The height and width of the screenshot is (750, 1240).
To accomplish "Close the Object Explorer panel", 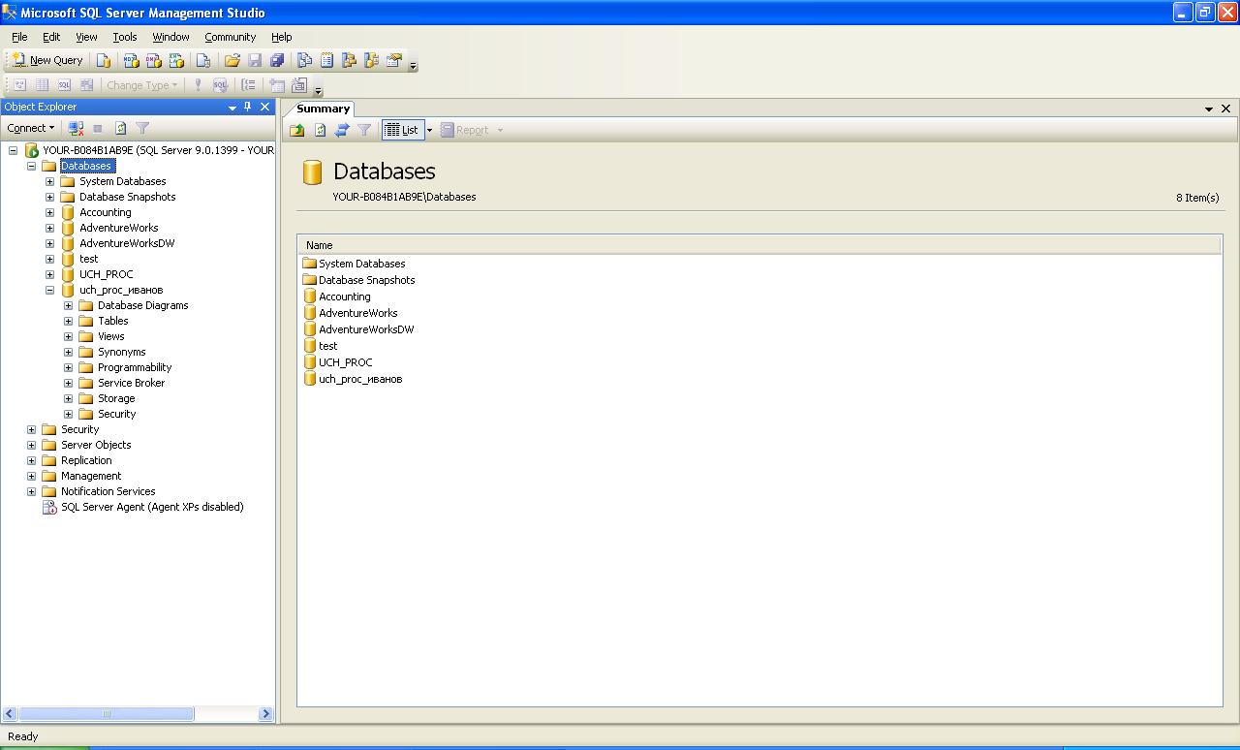I will (x=264, y=108).
